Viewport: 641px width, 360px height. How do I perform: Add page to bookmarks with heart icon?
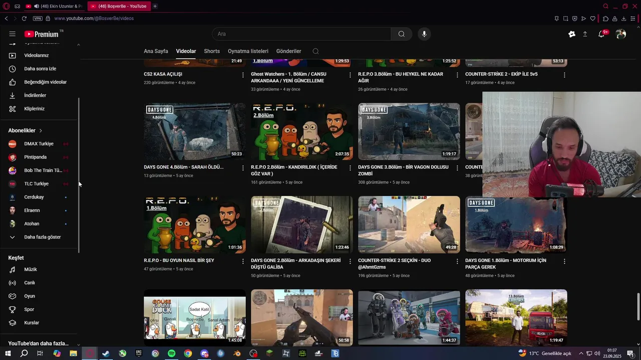coord(593,18)
